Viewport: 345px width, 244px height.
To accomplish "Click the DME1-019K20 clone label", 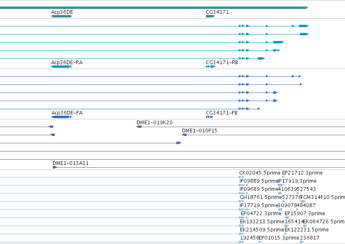I will (154, 122).
